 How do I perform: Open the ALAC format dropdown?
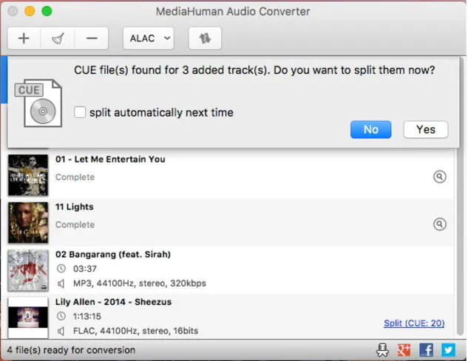(148, 38)
